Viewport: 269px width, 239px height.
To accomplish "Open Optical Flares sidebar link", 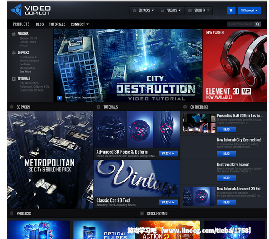I will pyautogui.click(x=28, y=42).
